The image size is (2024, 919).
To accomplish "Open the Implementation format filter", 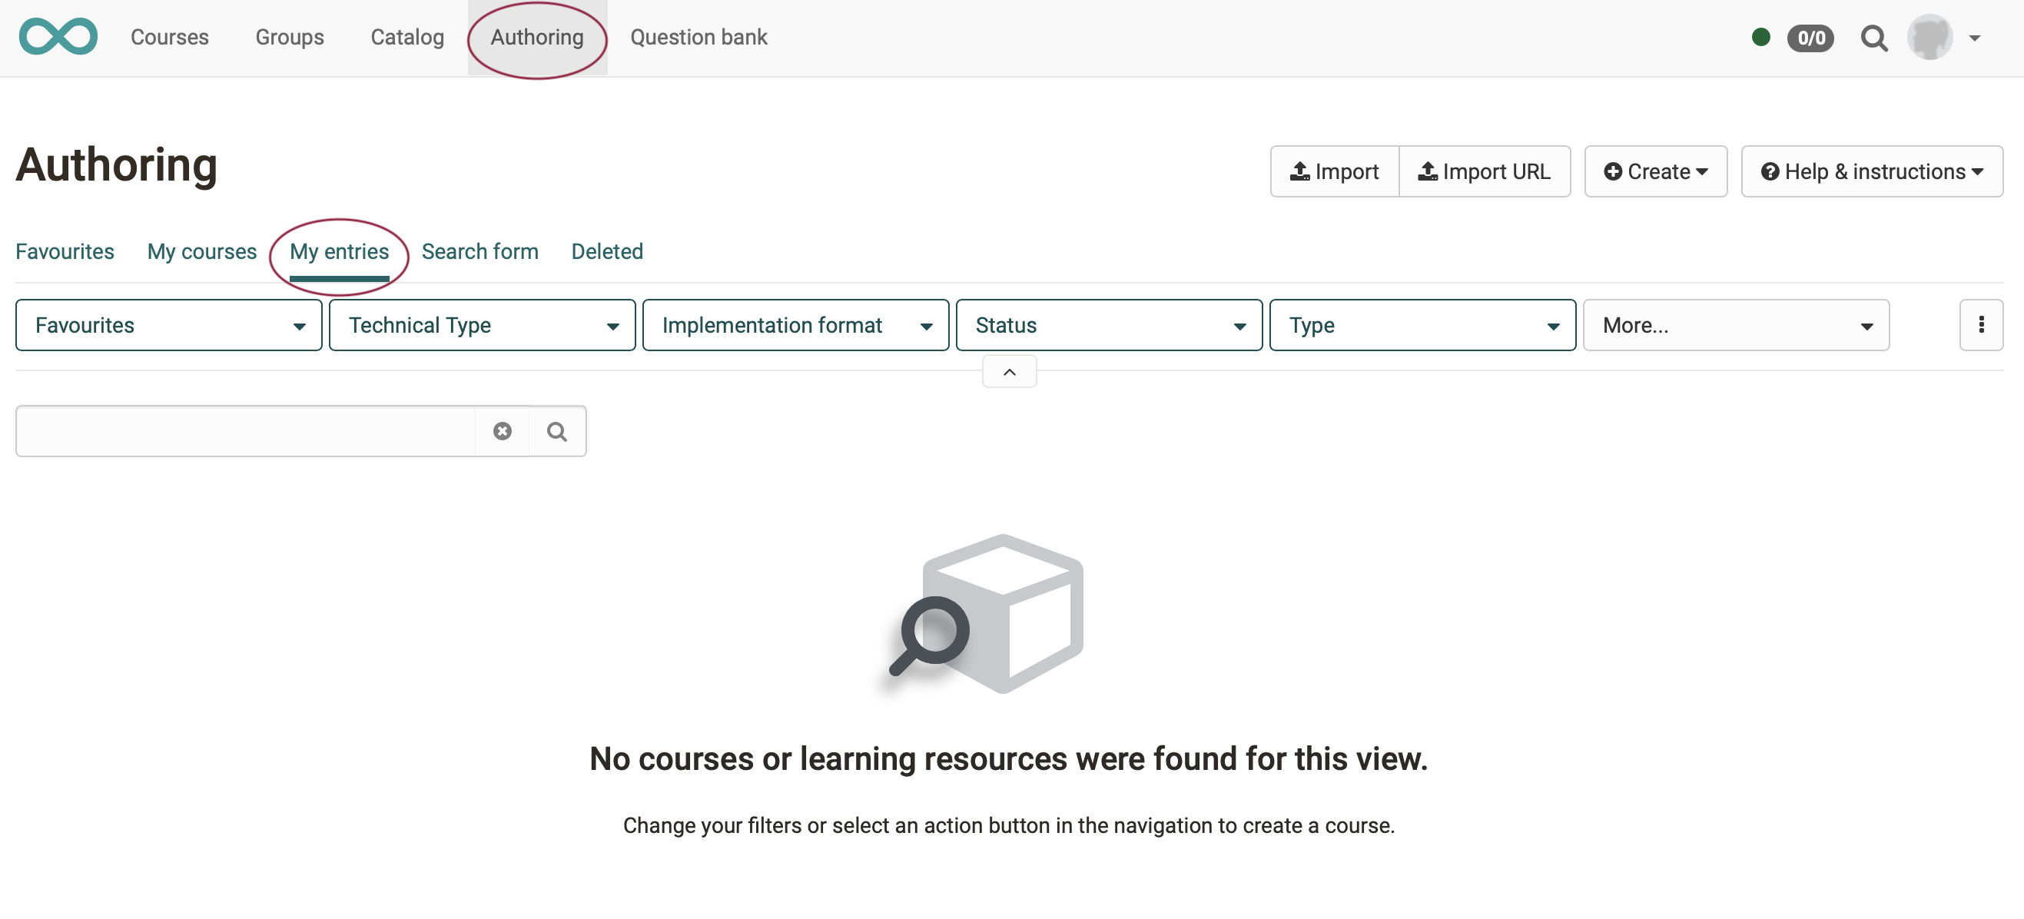I will (x=795, y=325).
